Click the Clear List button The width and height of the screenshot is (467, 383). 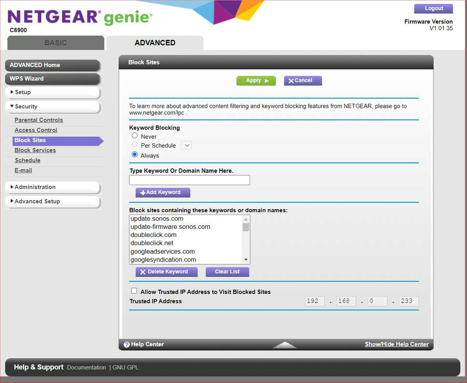pyautogui.click(x=227, y=272)
